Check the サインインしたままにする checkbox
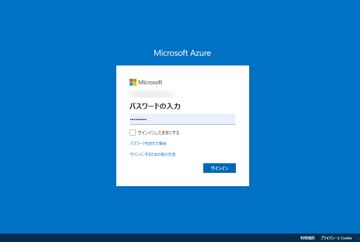This screenshot has height=242, width=360. point(133,132)
